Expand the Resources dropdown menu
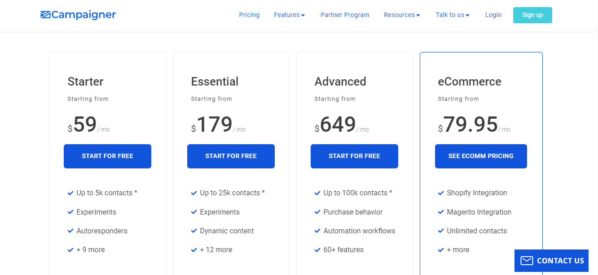Screen dimensions: 598x275 (402, 15)
